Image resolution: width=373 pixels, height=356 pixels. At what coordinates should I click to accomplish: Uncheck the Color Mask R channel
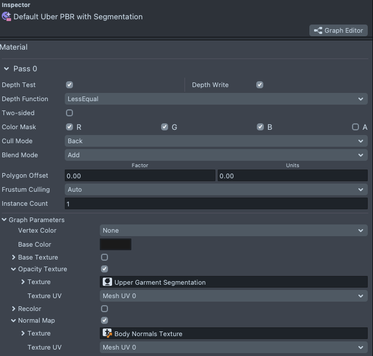coord(69,127)
